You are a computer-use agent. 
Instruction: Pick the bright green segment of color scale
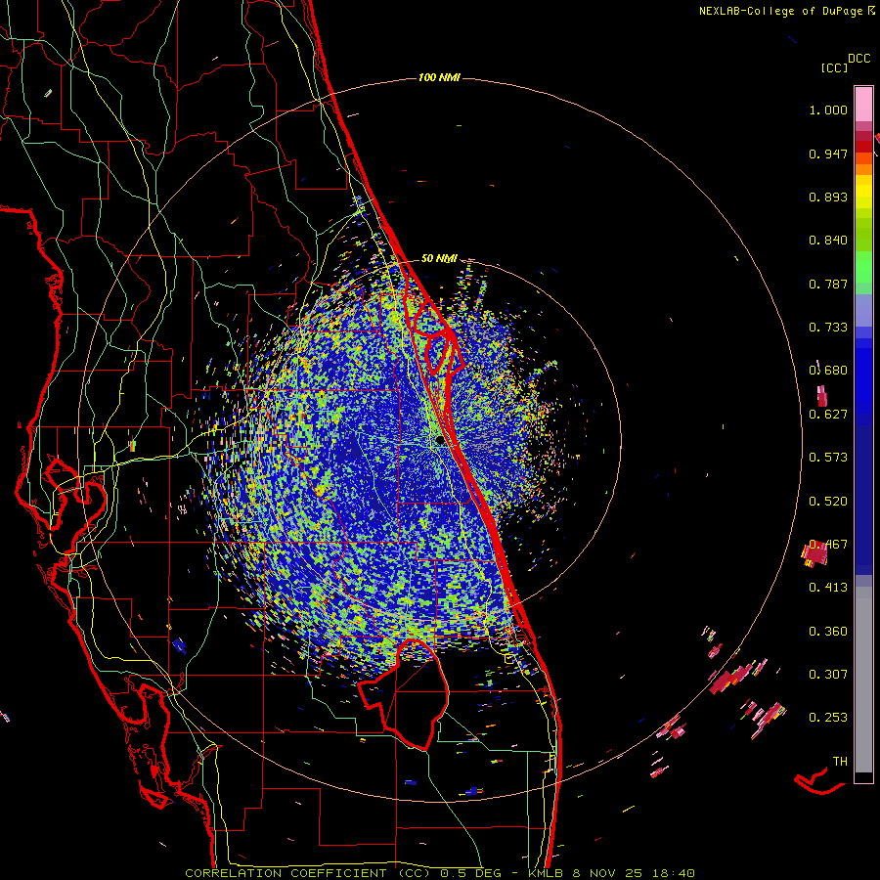(x=863, y=267)
